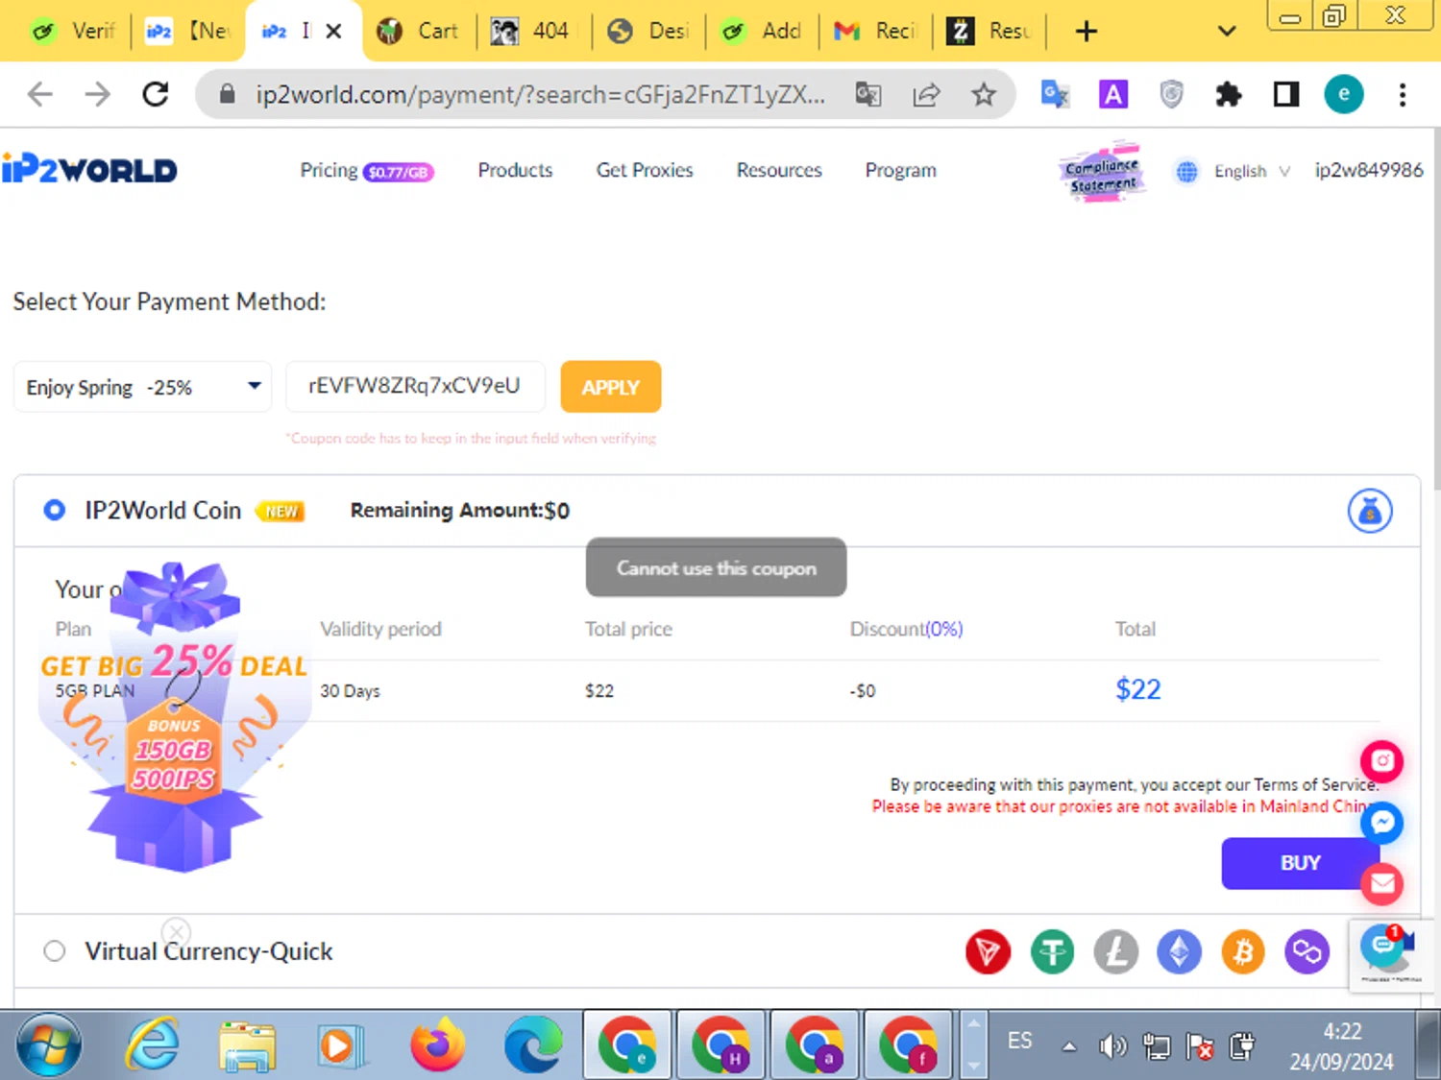Bookmark this page with the star icon
The width and height of the screenshot is (1441, 1080).
click(983, 94)
